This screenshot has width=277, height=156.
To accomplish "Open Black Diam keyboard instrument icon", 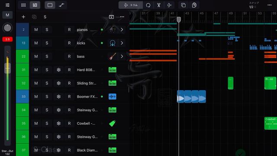I will point(113,150).
